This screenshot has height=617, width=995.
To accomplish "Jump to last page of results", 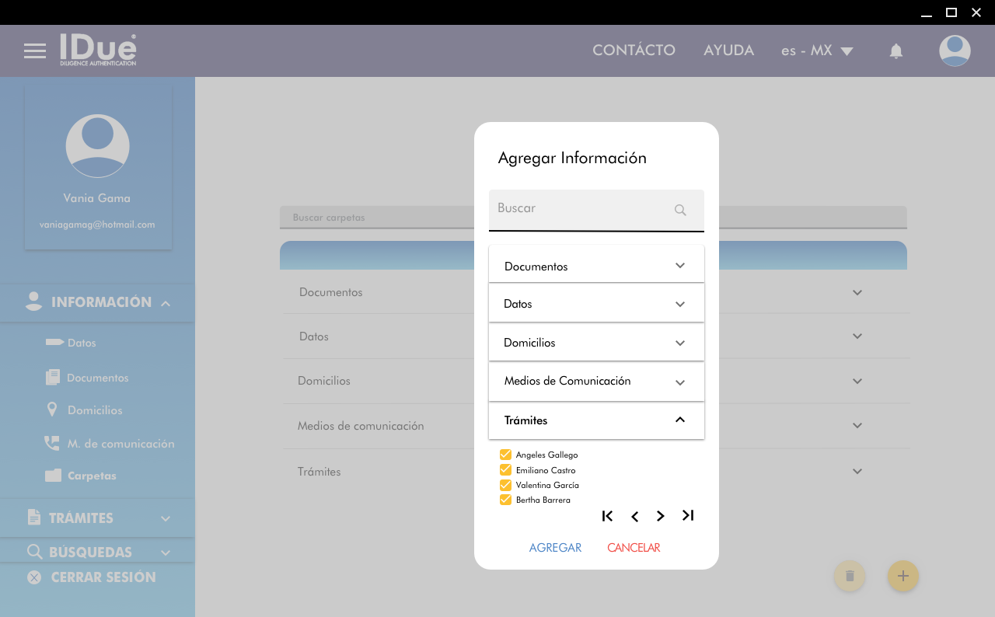I will pos(687,515).
